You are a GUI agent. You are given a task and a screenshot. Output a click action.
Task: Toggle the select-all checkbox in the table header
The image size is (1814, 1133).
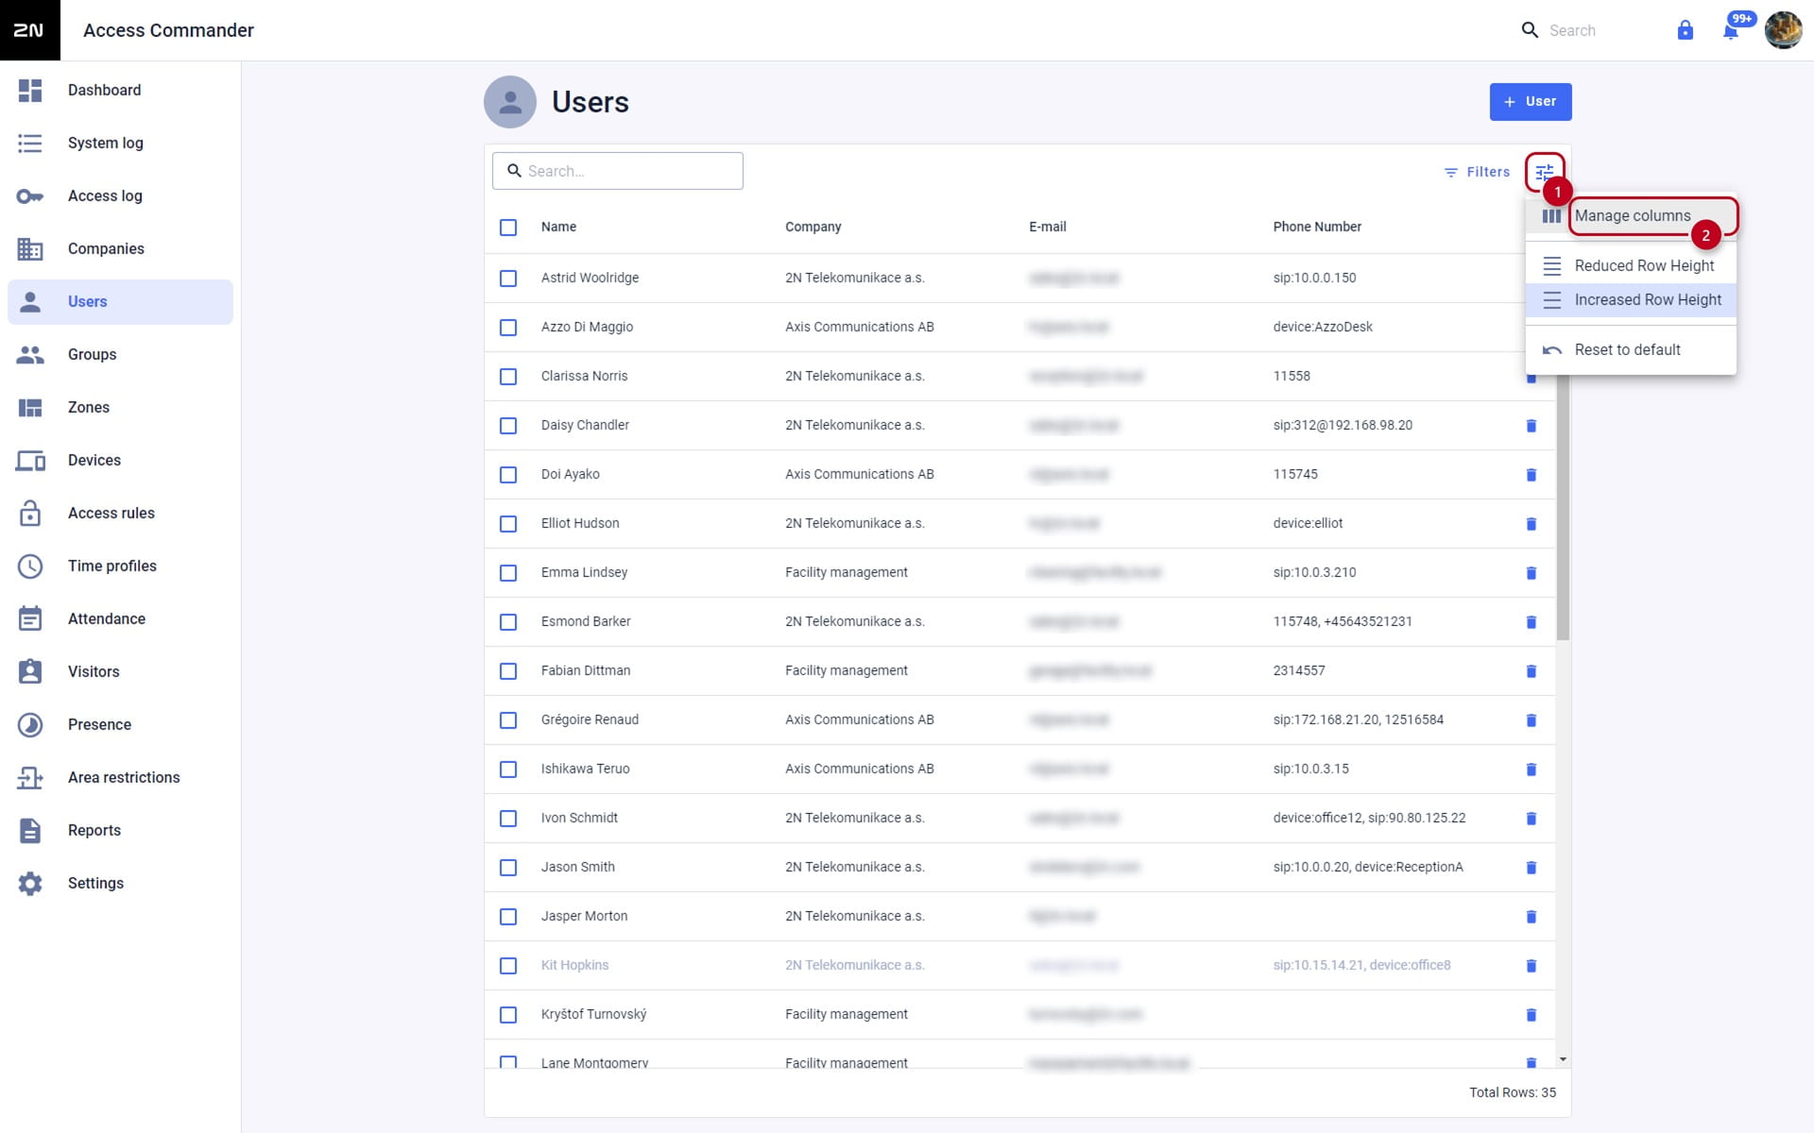coord(508,228)
